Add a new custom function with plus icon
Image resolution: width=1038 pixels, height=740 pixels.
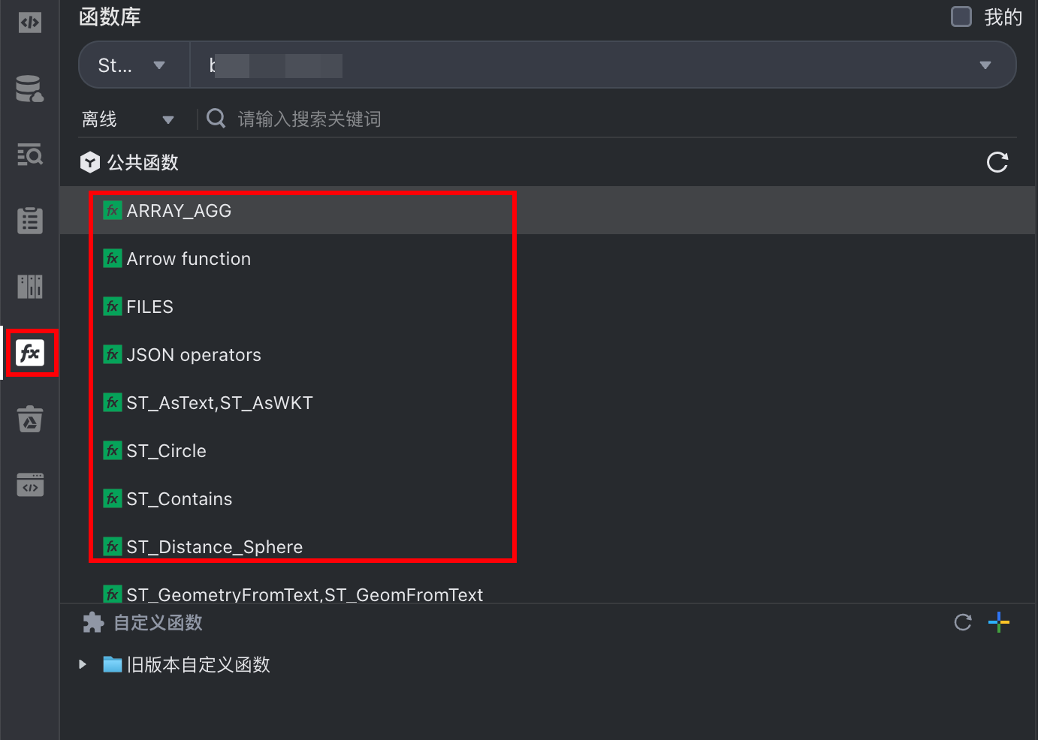[x=999, y=622]
